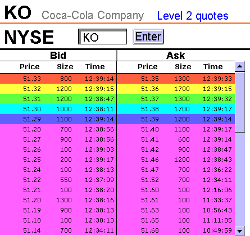
Task: Click the ask time 10:49:59 cell
Action: pyautogui.click(x=217, y=230)
